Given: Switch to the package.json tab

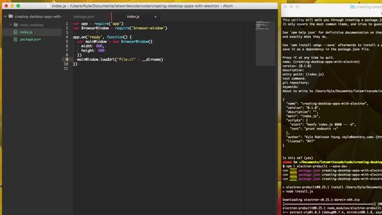Looking at the screenshot, I should 84,17.
